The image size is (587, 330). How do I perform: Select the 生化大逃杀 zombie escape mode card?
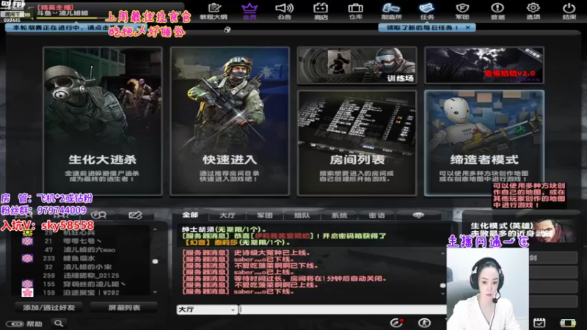pyautogui.click(x=103, y=121)
